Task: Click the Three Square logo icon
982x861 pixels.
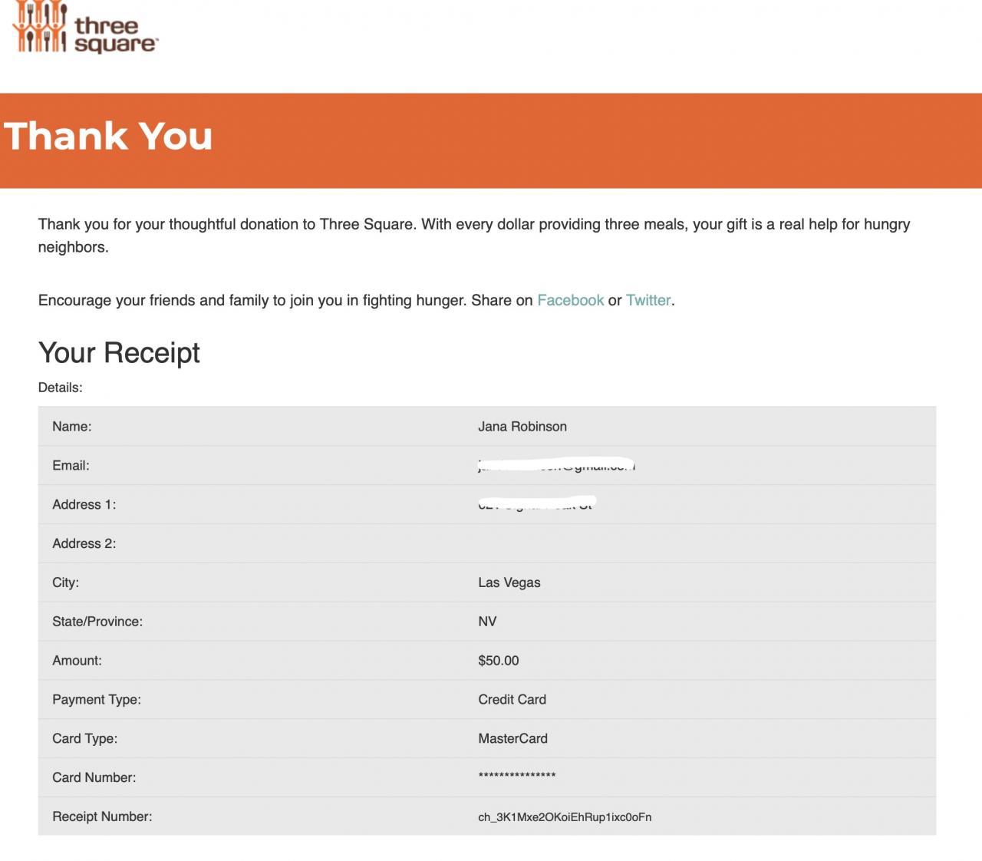Action: coord(39,27)
